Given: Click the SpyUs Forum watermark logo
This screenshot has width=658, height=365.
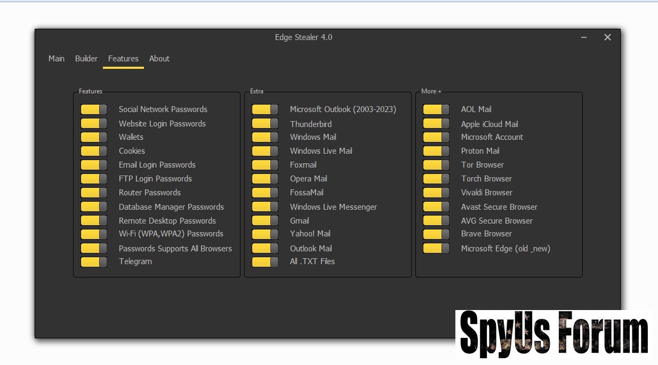Looking at the screenshot, I should [553, 334].
